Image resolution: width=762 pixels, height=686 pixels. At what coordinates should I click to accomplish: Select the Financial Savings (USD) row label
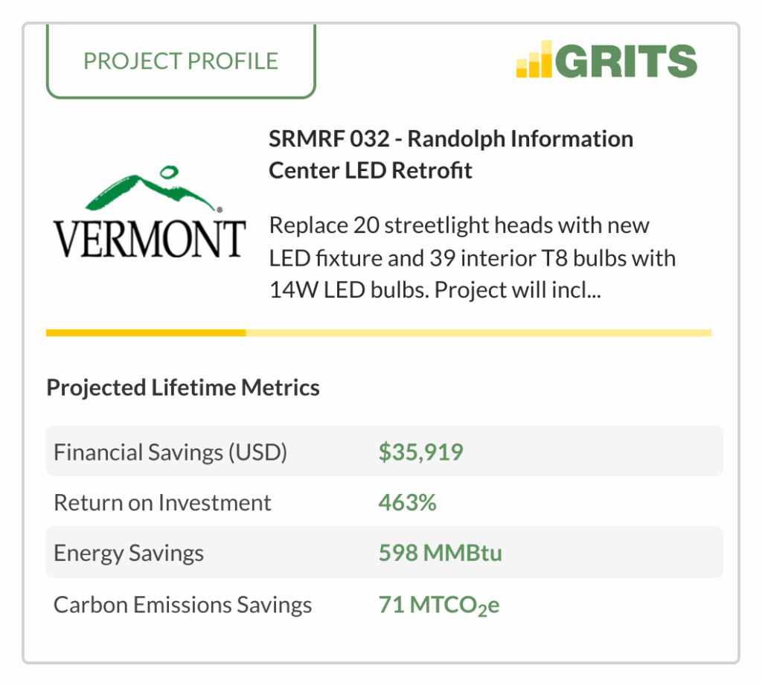click(x=170, y=452)
